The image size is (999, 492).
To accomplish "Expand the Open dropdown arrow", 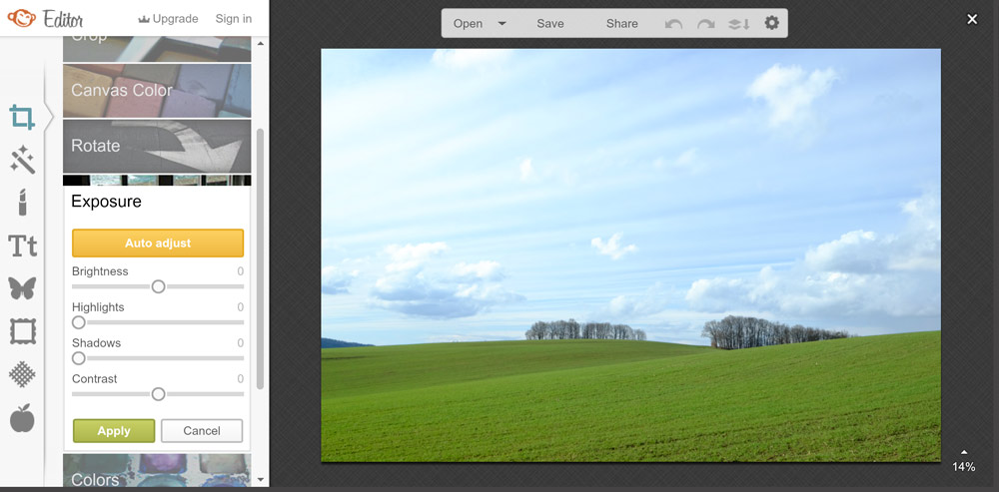I will (x=501, y=24).
